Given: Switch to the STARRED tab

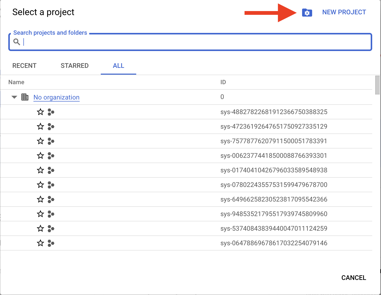Looking at the screenshot, I should pyautogui.click(x=75, y=66).
